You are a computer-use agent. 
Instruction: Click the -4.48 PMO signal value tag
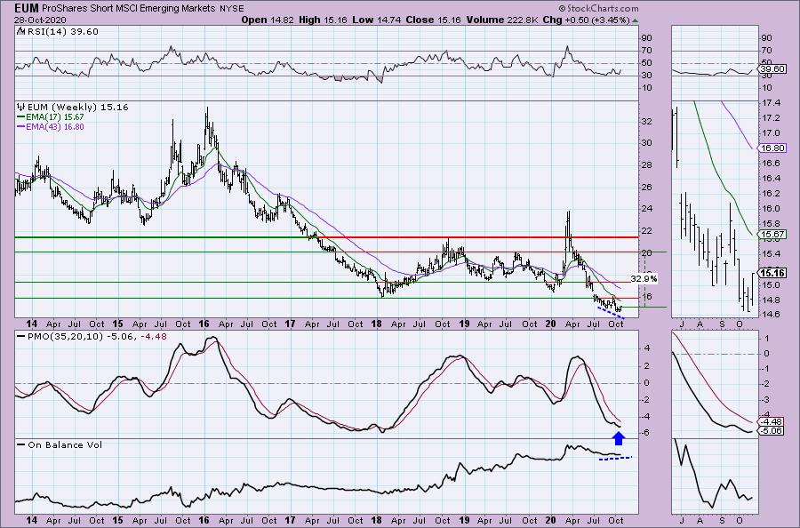click(772, 422)
